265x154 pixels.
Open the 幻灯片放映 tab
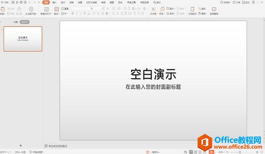92,2
